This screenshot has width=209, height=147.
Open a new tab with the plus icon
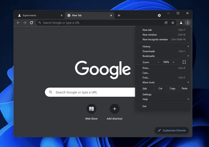tap(119, 15)
